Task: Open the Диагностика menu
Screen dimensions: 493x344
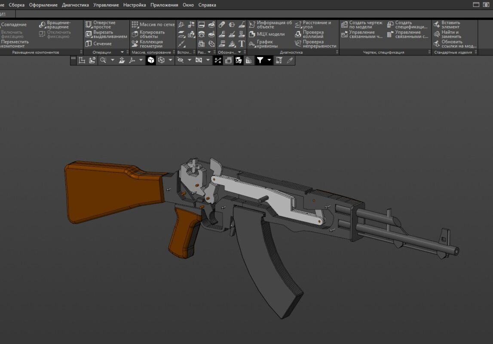Action: pyautogui.click(x=75, y=5)
